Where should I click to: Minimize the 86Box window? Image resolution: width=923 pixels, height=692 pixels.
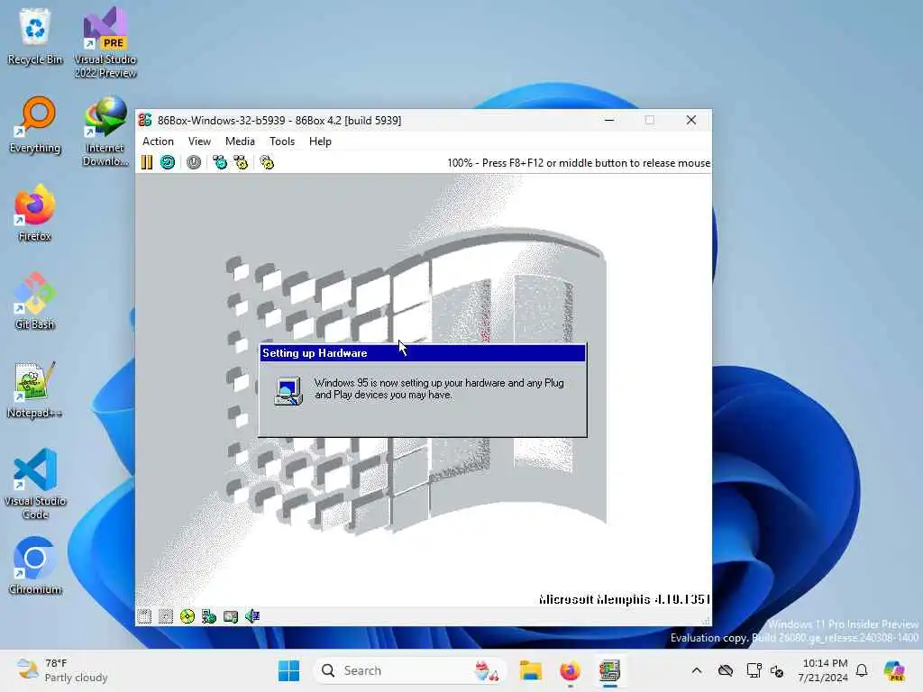[x=609, y=120]
